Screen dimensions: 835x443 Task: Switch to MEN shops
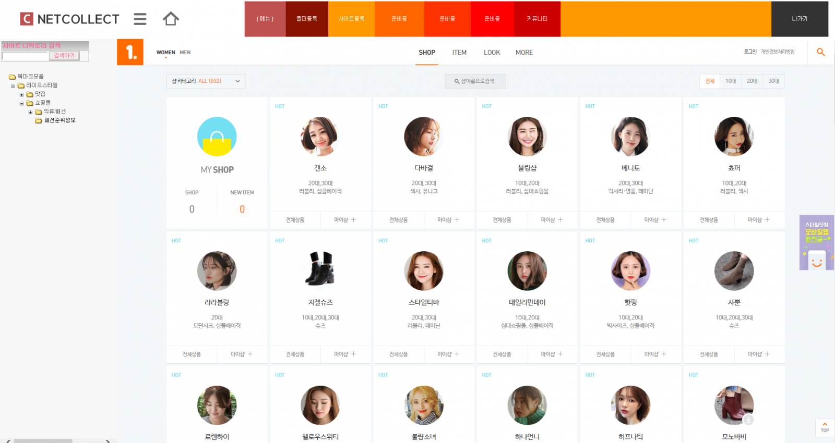pyautogui.click(x=185, y=53)
